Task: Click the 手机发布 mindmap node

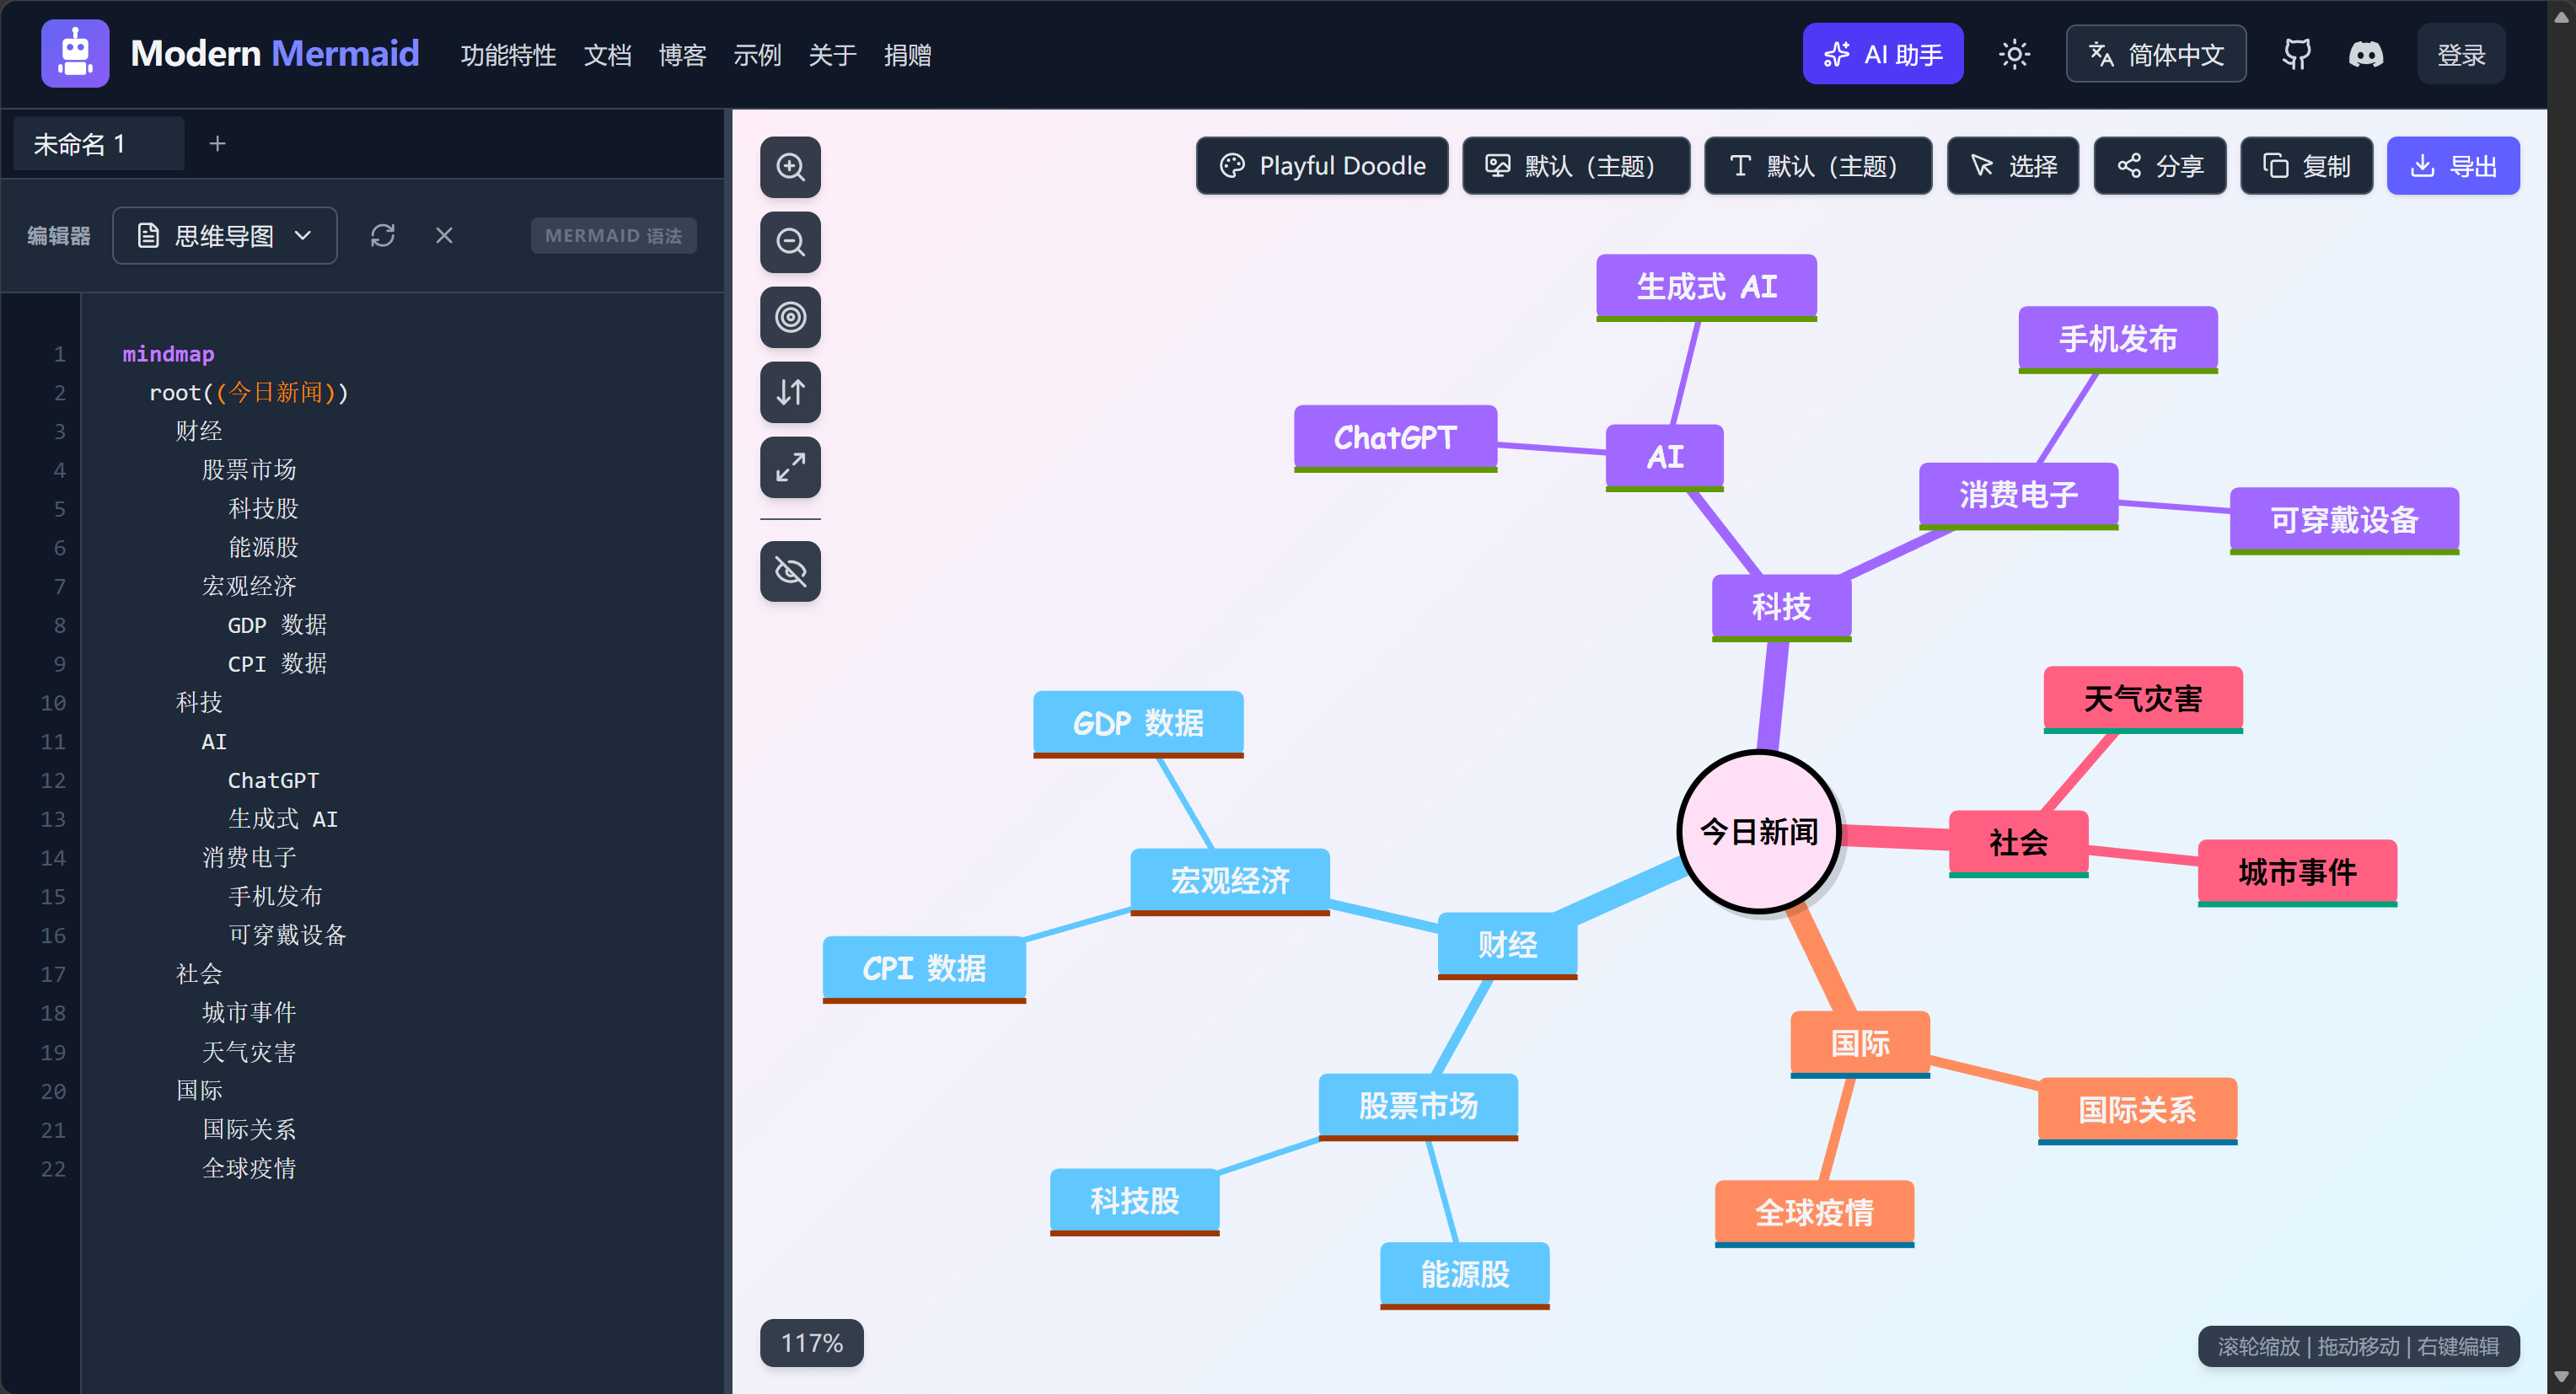Action: 2118,339
